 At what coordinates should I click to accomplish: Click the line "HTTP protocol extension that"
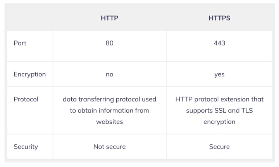(219, 99)
